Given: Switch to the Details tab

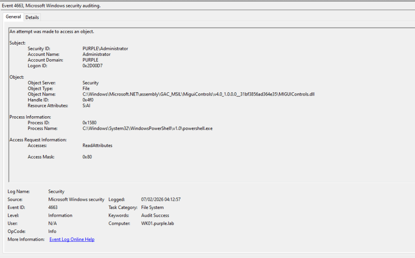Looking at the screenshot, I should (32, 17).
